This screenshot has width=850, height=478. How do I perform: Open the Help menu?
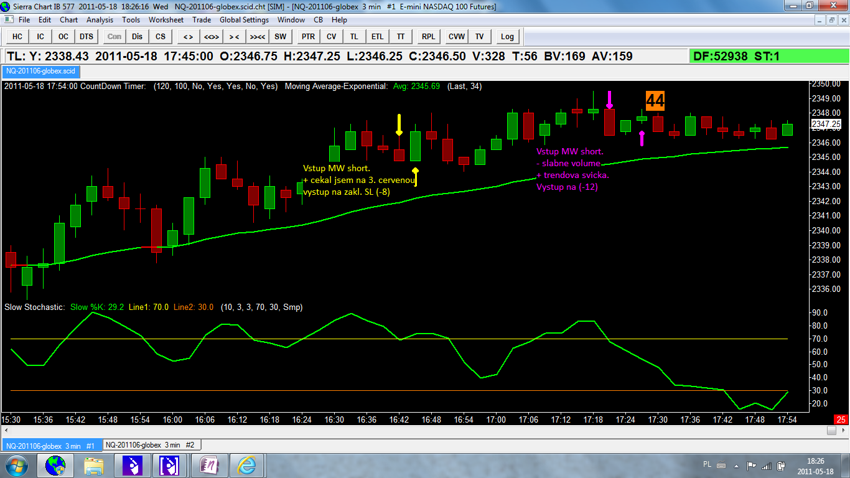pyautogui.click(x=339, y=20)
